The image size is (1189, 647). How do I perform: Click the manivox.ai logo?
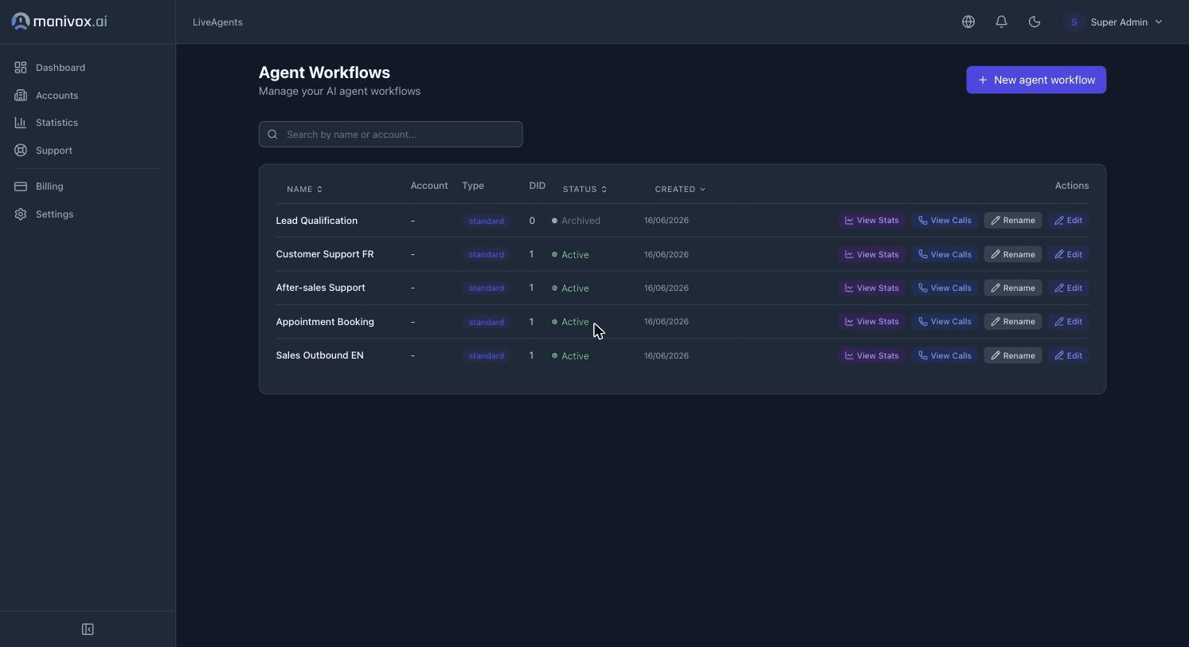[59, 22]
